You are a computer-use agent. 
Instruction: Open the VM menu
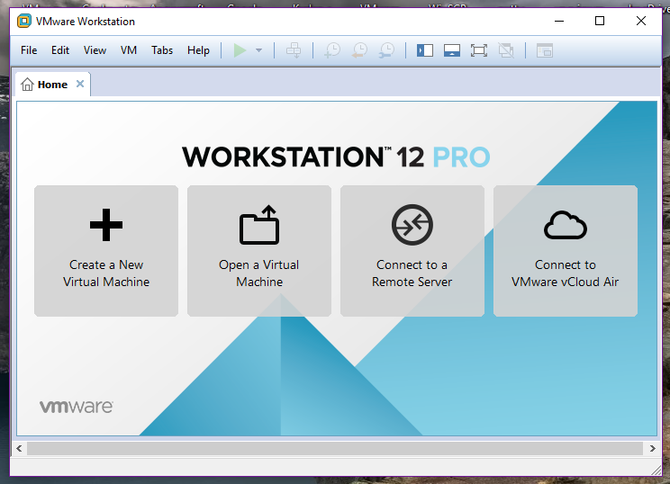129,50
